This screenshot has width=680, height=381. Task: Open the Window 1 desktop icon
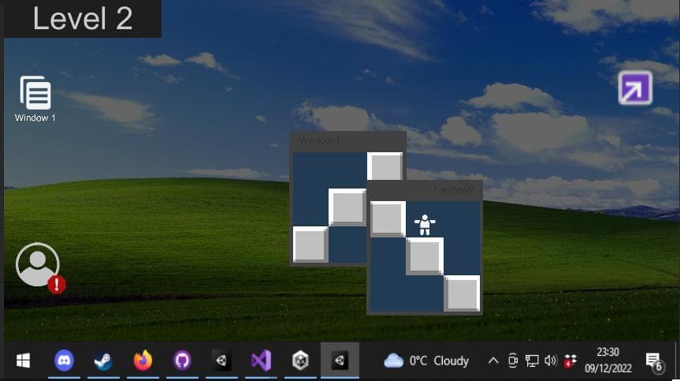point(35,99)
